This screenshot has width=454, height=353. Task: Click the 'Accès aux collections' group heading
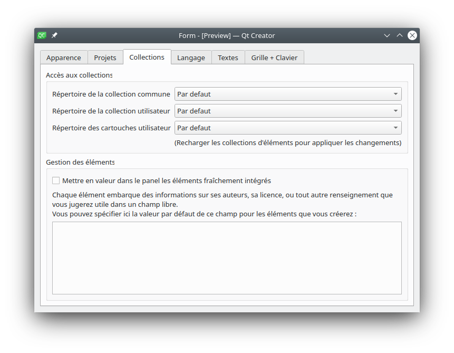79,75
